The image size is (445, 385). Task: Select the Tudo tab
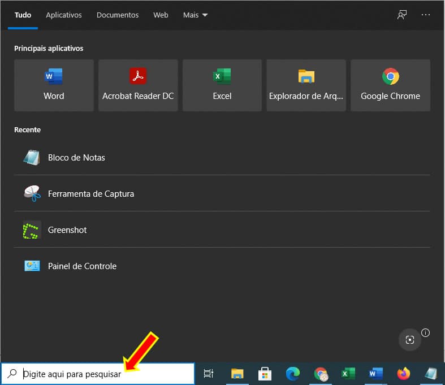click(23, 15)
